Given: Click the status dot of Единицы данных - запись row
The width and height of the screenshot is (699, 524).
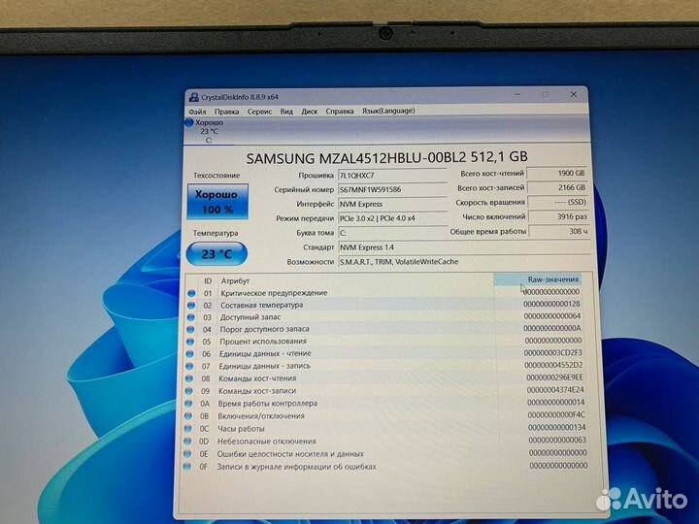Looking at the screenshot, I should (189, 366).
